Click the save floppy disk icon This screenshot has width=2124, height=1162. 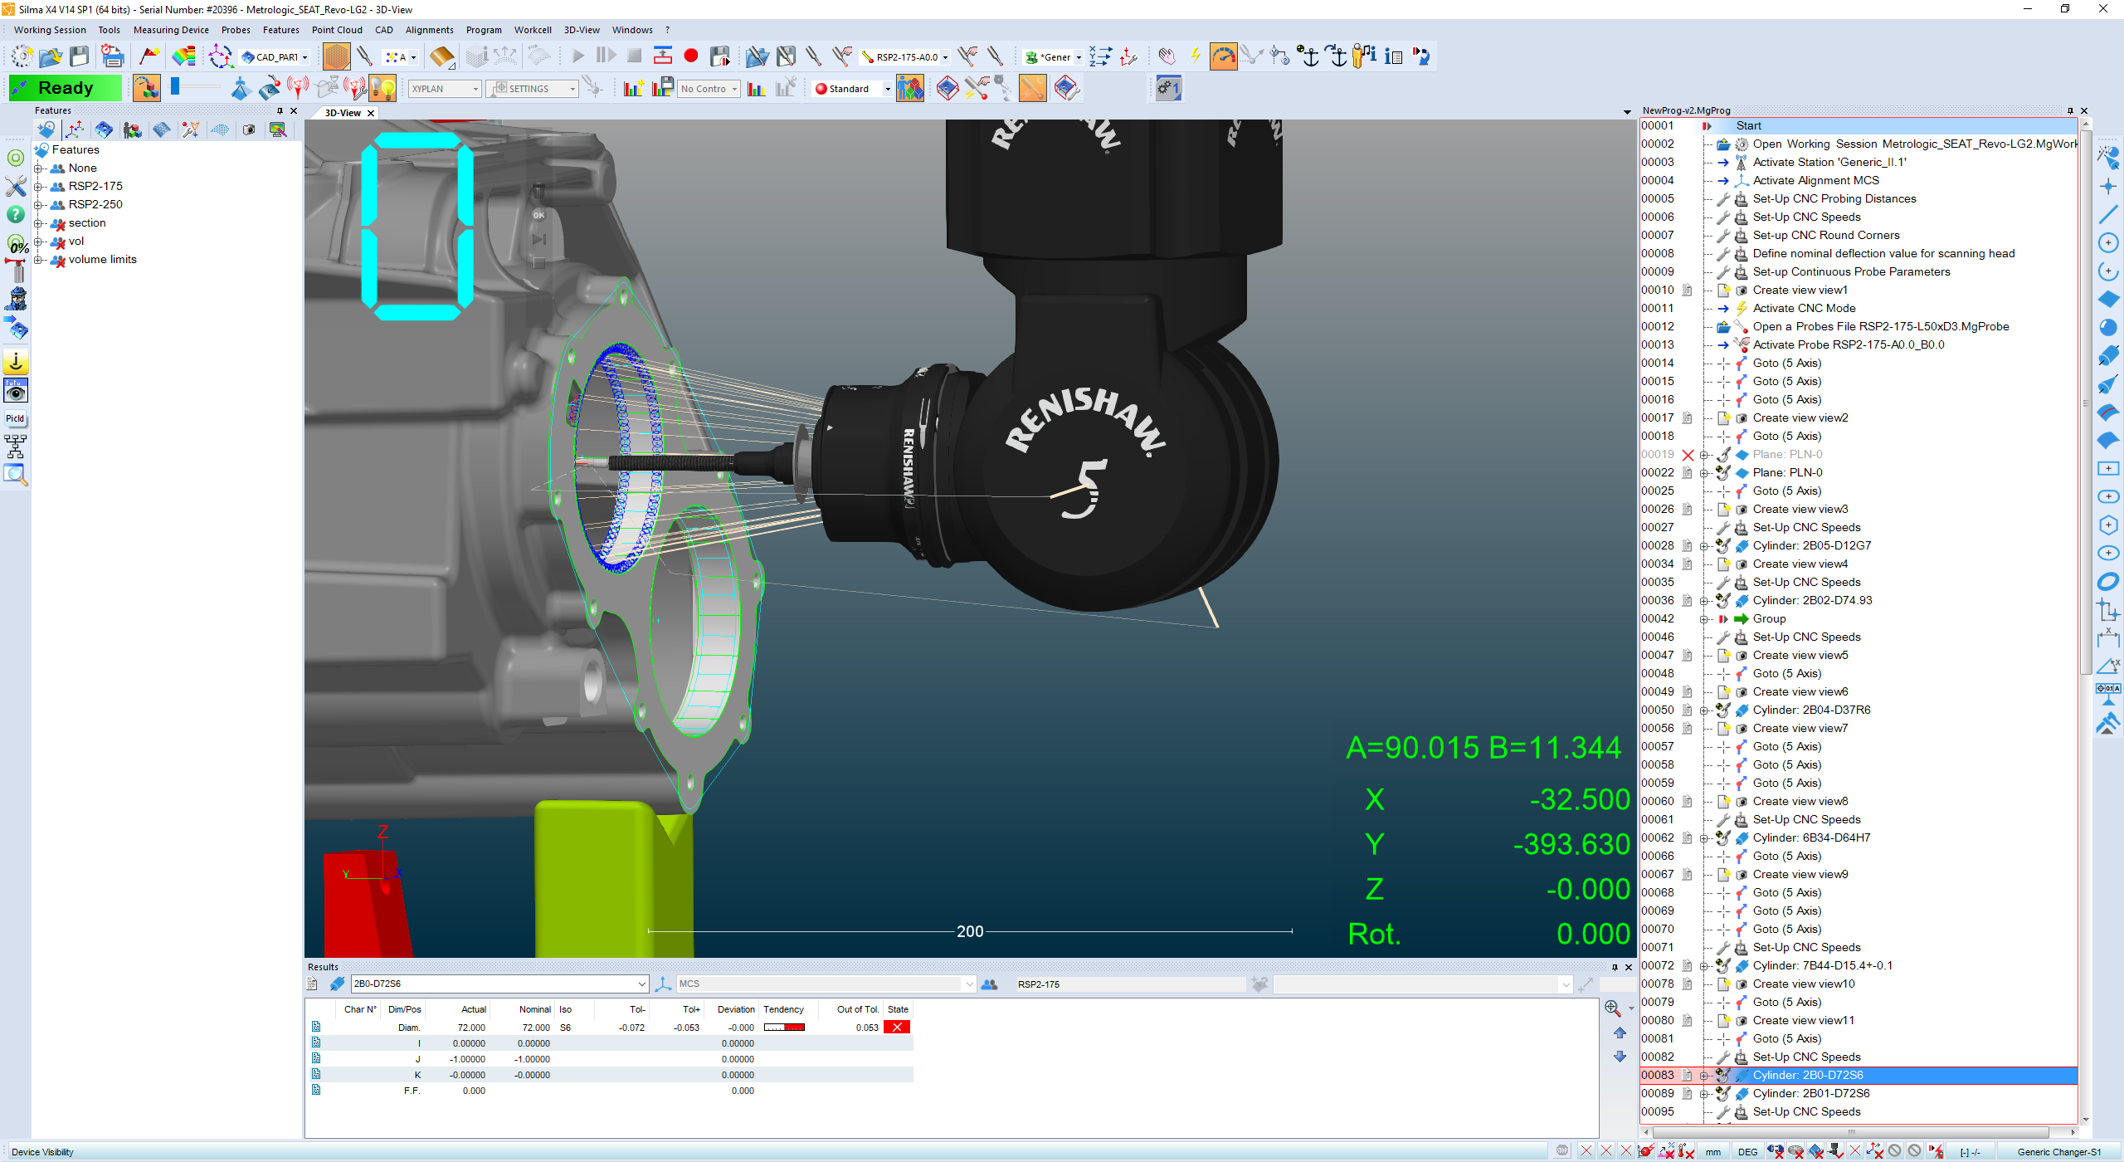tap(80, 56)
